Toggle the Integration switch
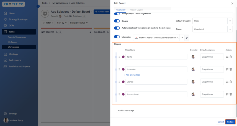The image size is (237, 126). click(117, 37)
